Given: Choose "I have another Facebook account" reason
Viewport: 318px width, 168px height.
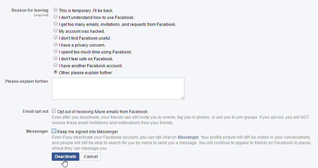Looking at the screenshot, I should [56, 66].
